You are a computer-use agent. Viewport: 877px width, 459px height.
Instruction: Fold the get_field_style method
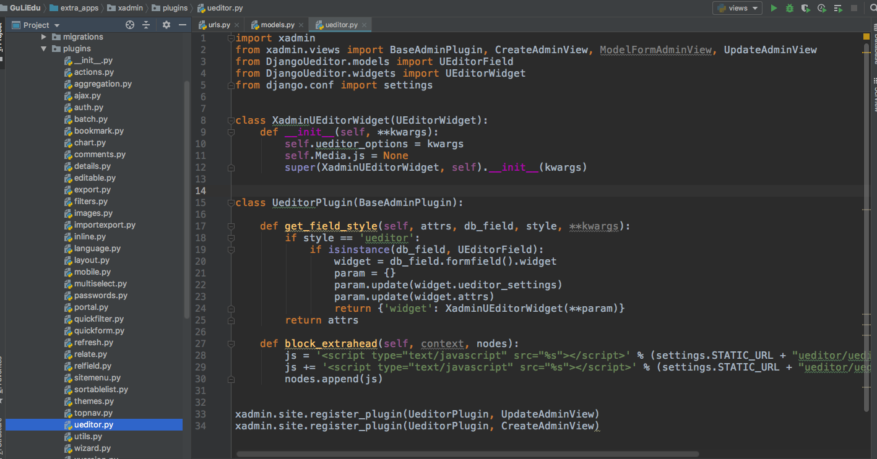tap(231, 226)
